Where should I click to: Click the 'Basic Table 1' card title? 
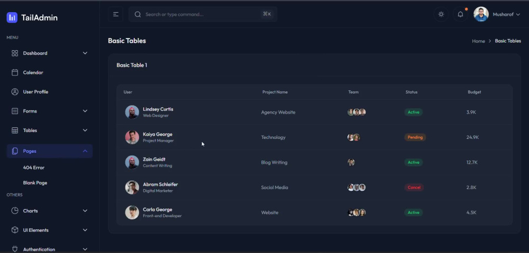pyautogui.click(x=132, y=65)
